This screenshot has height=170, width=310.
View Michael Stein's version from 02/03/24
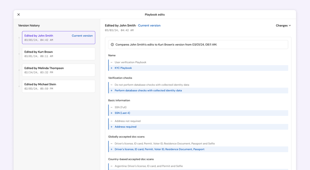(x=58, y=86)
